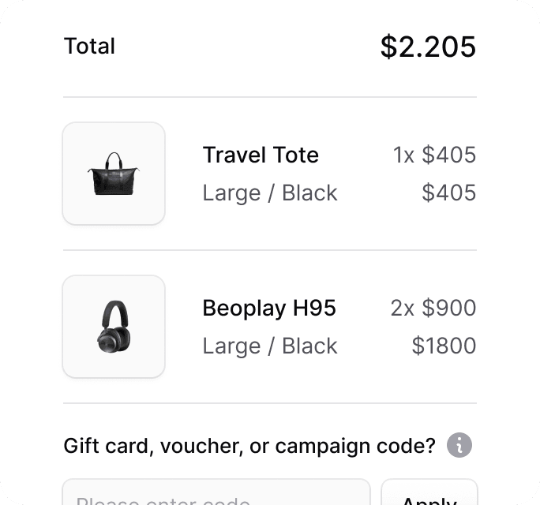This screenshot has width=540, height=505.
Task: Click the $405 unit price beside 1x
Action: pyautogui.click(x=449, y=155)
